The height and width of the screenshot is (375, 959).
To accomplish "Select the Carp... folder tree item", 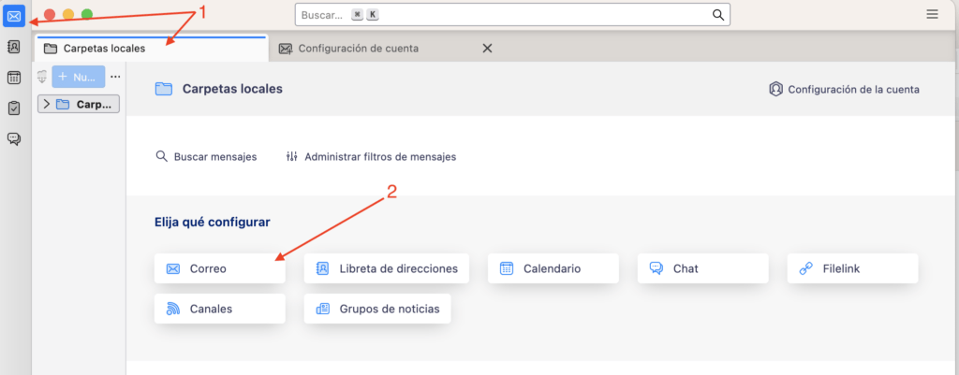I will (79, 105).
